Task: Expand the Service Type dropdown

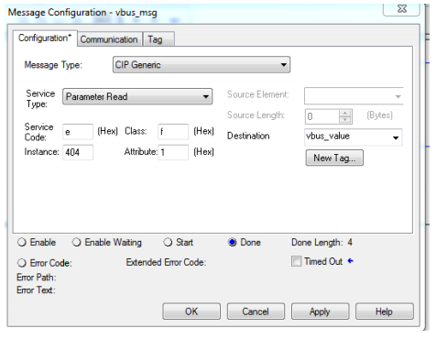Action: pos(137,96)
